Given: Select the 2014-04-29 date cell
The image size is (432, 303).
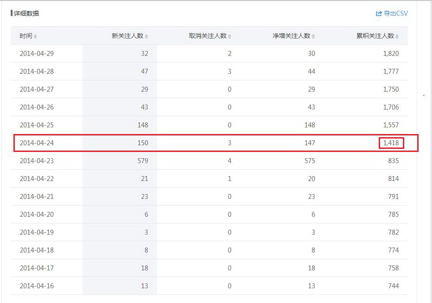Looking at the screenshot, I should click(37, 54).
